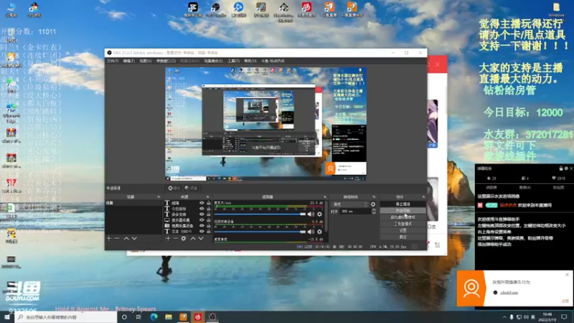Add a new scene in OBS Scenes panel
The image size is (574, 323).
[x=109, y=238]
